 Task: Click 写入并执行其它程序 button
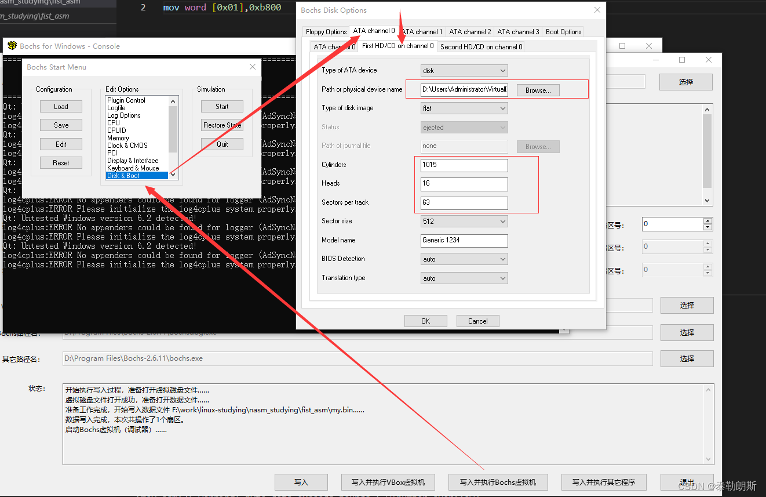(603, 482)
